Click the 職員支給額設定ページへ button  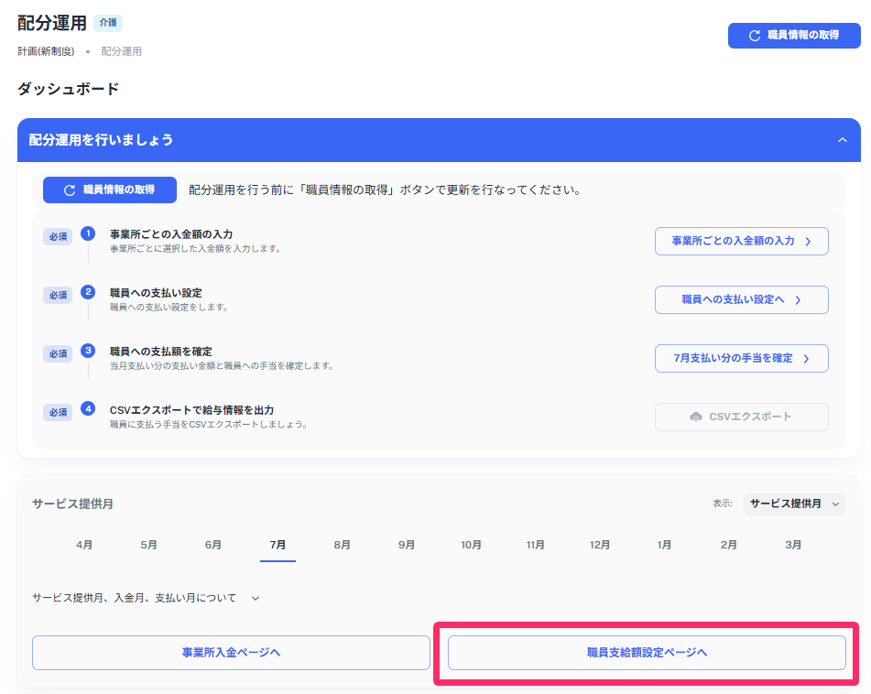[x=647, y=652]
